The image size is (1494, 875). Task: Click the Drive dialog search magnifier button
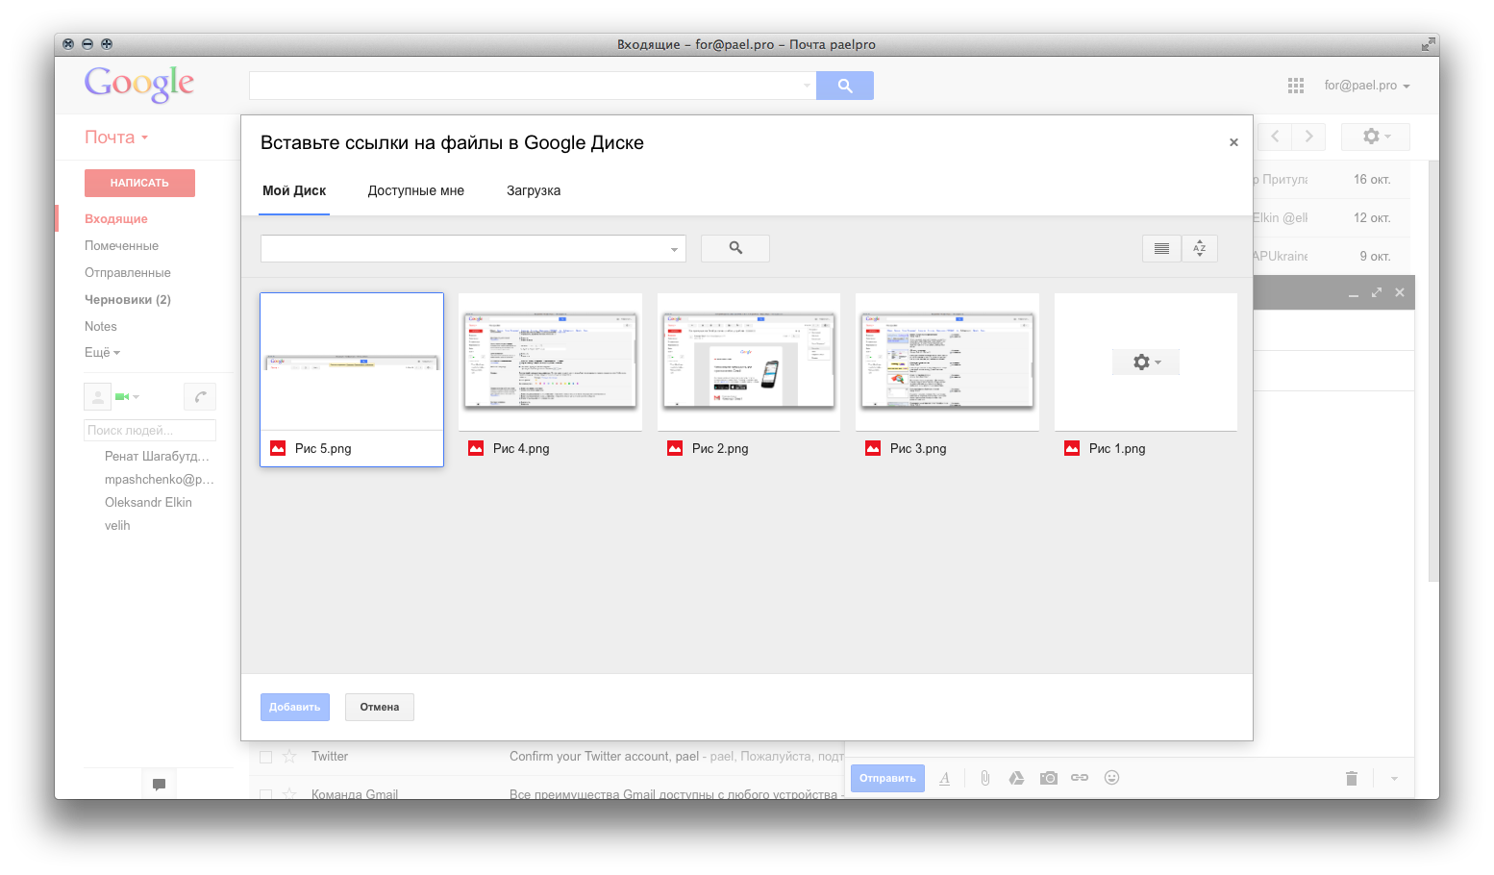coord(735,248)
